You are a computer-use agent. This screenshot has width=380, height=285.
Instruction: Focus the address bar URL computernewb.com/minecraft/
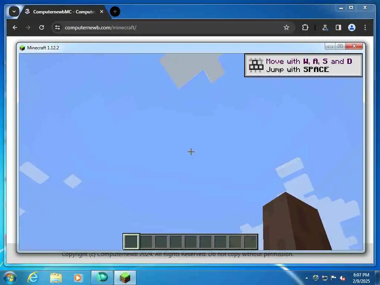(101, 27)
